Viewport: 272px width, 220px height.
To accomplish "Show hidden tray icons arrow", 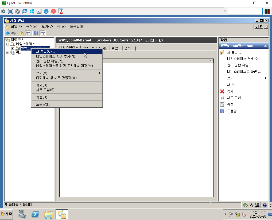I will coord(225,214).
